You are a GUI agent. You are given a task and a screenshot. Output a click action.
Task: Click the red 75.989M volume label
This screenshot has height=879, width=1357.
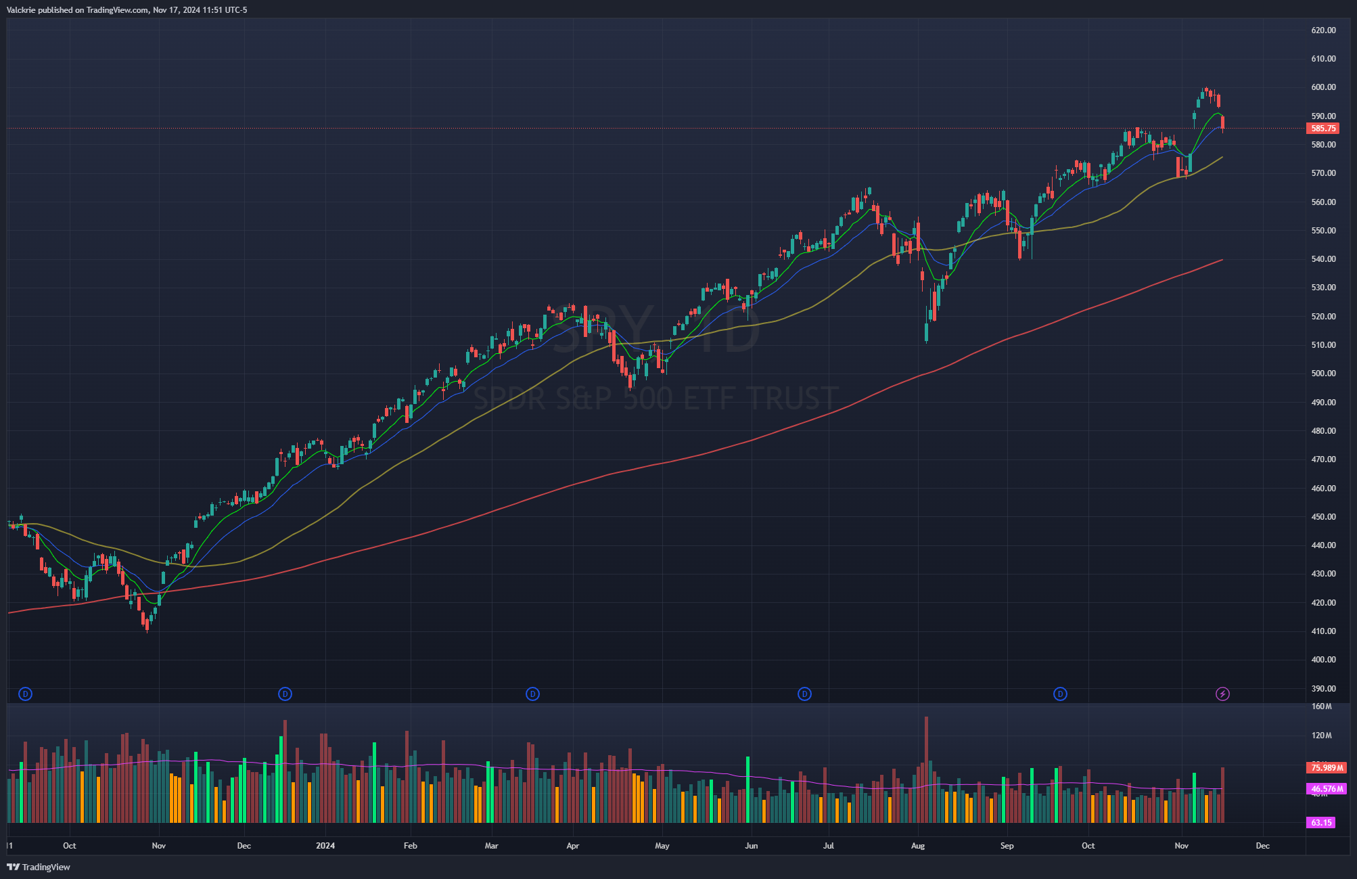coord(1327,767)
